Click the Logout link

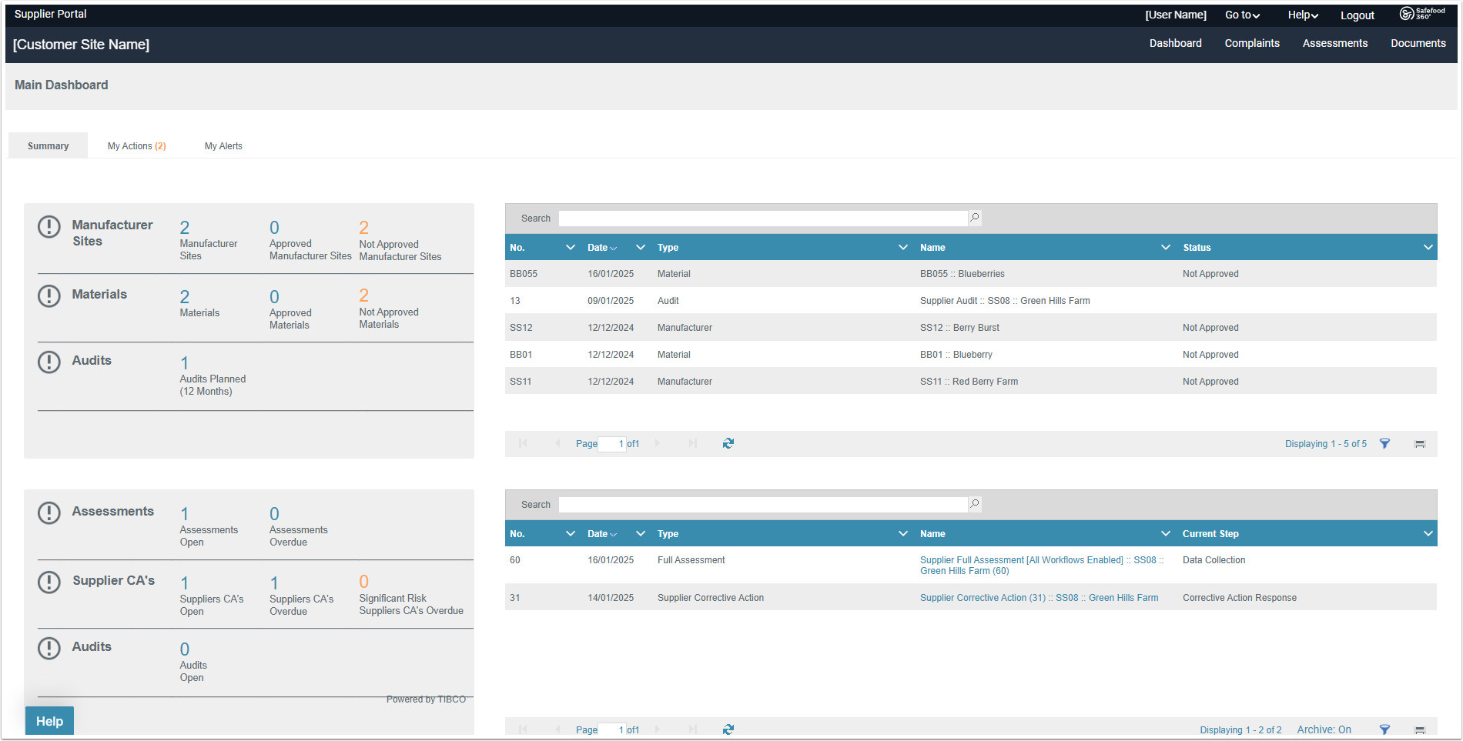tap(1357, 15)
